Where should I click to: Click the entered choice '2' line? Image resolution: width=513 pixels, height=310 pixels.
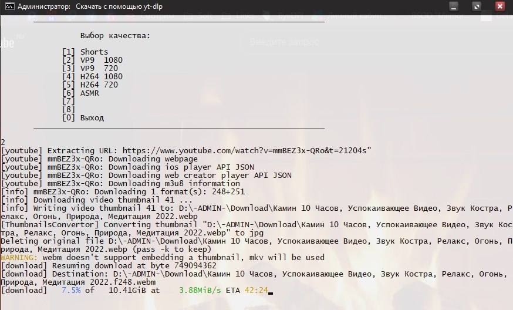[3, 143]
